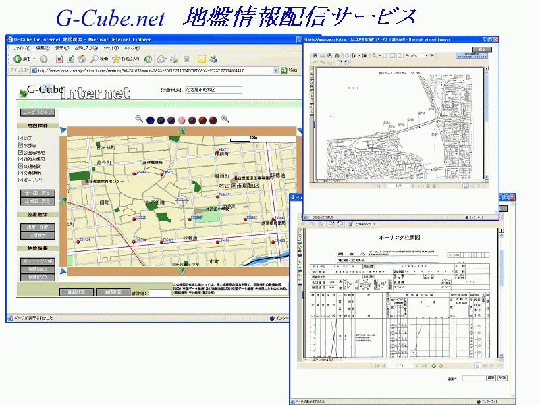Viewport: 540px width, 405px height.
Task: Zoom in using the map magnifier plus icon
Action: (223, 119)
